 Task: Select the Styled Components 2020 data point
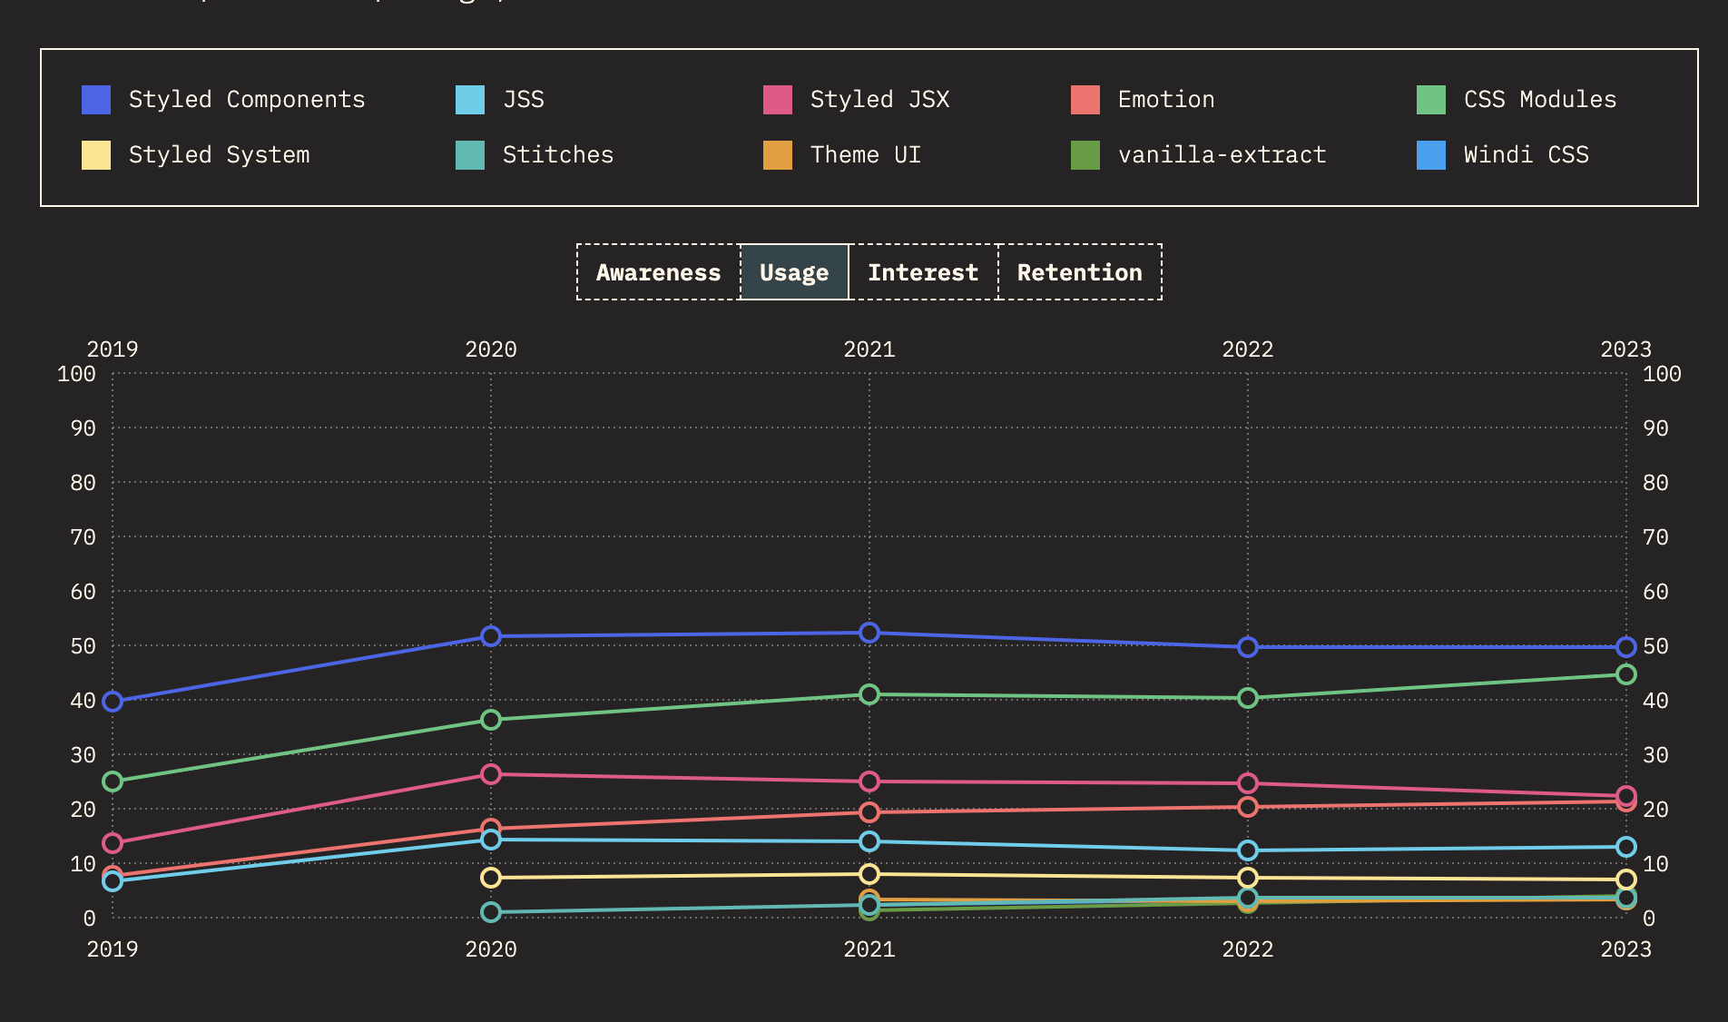491,636
